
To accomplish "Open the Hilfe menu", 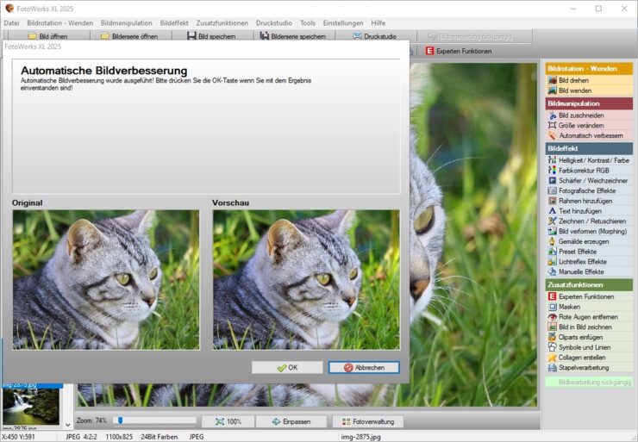I will tap(378, 23).
